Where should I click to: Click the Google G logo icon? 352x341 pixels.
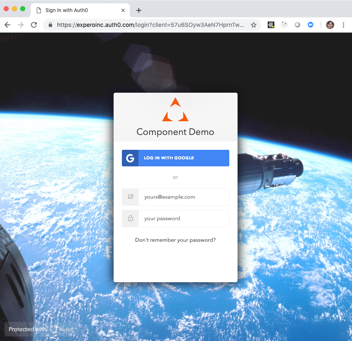tap(130, 158)
